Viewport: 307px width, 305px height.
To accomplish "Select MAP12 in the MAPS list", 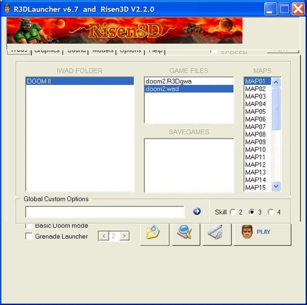I will click(x=258, y=165).
